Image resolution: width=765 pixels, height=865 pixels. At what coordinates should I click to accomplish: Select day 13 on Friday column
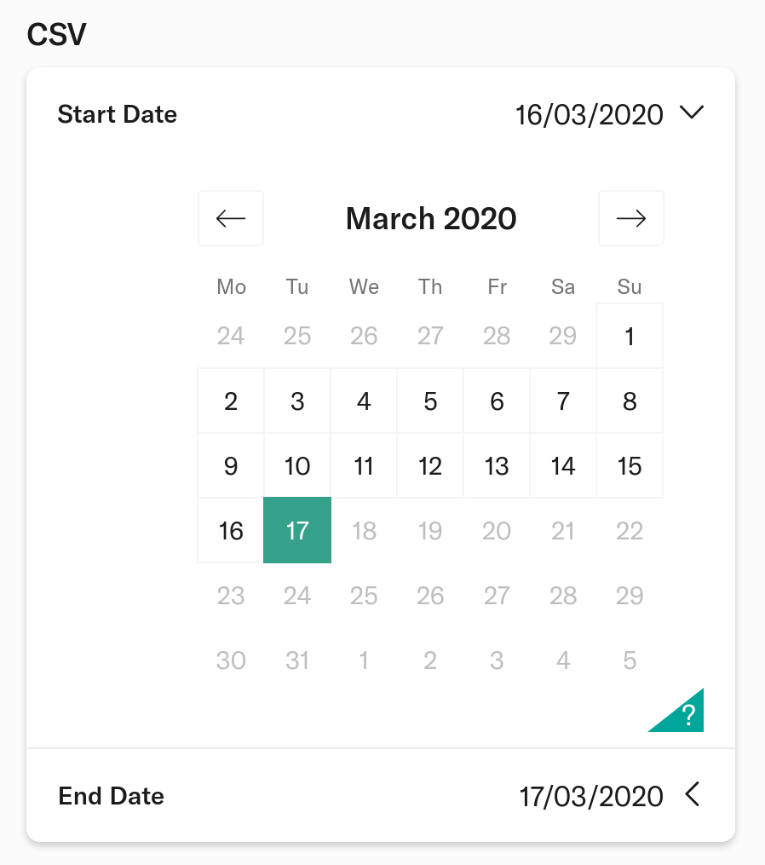coord(497,465)
